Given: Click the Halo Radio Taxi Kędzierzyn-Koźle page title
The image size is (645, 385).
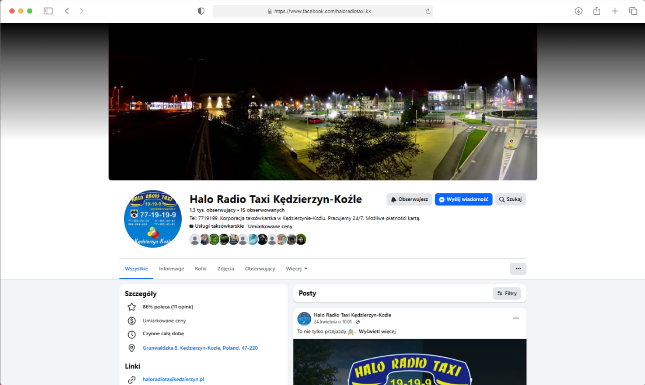Looking at the screenshot, I should coord(275,199).
